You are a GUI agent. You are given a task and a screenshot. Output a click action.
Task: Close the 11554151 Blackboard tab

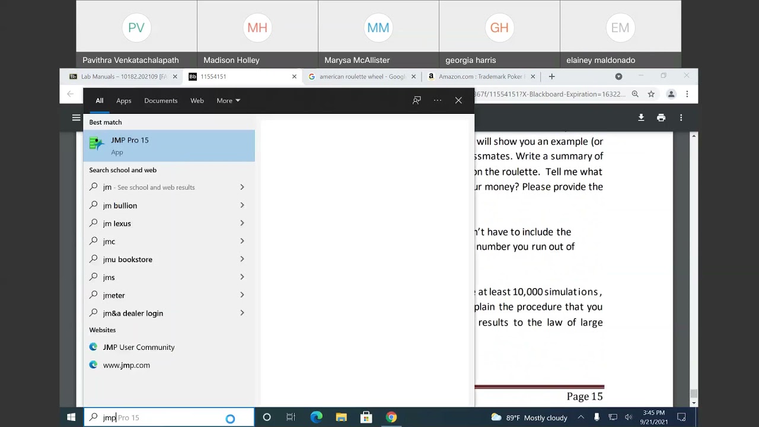(x=294, y=77)
